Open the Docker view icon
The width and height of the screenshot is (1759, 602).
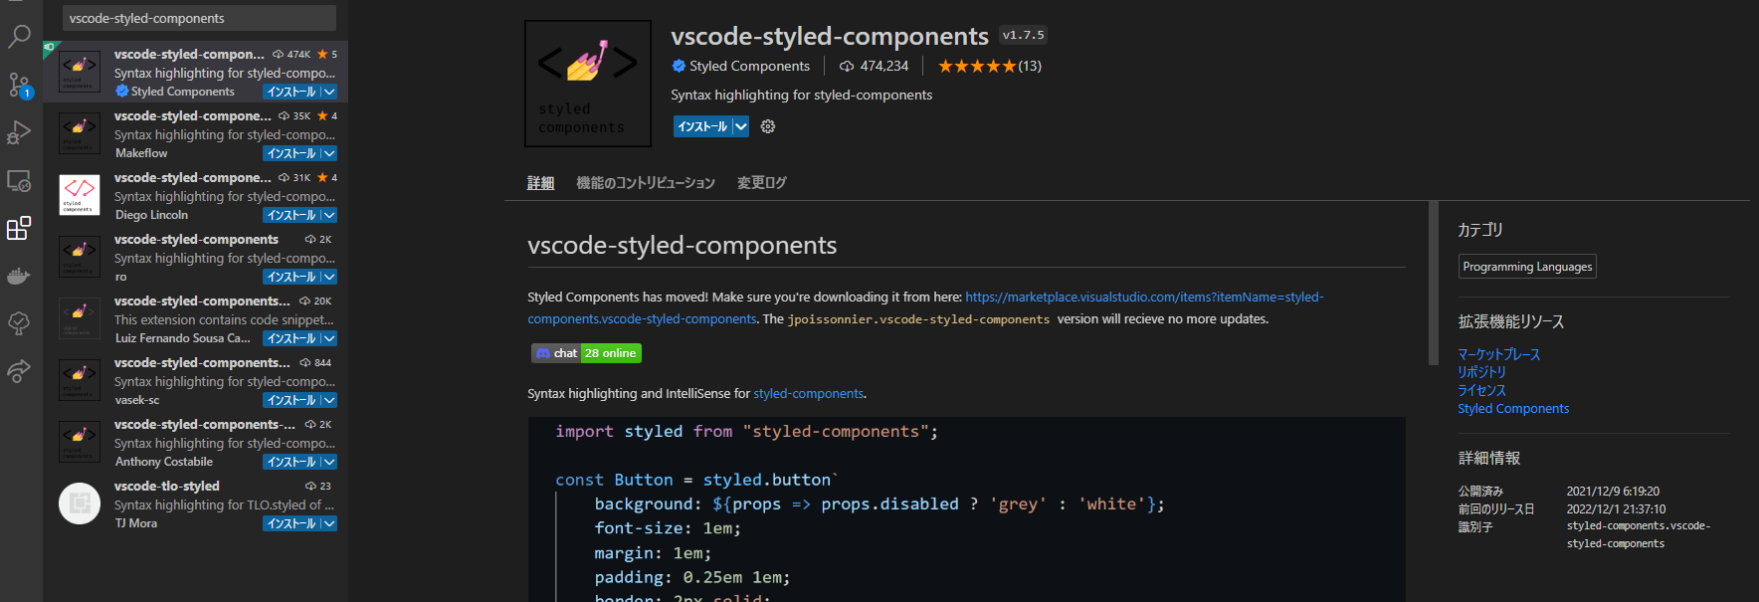[x=19, y=277]
